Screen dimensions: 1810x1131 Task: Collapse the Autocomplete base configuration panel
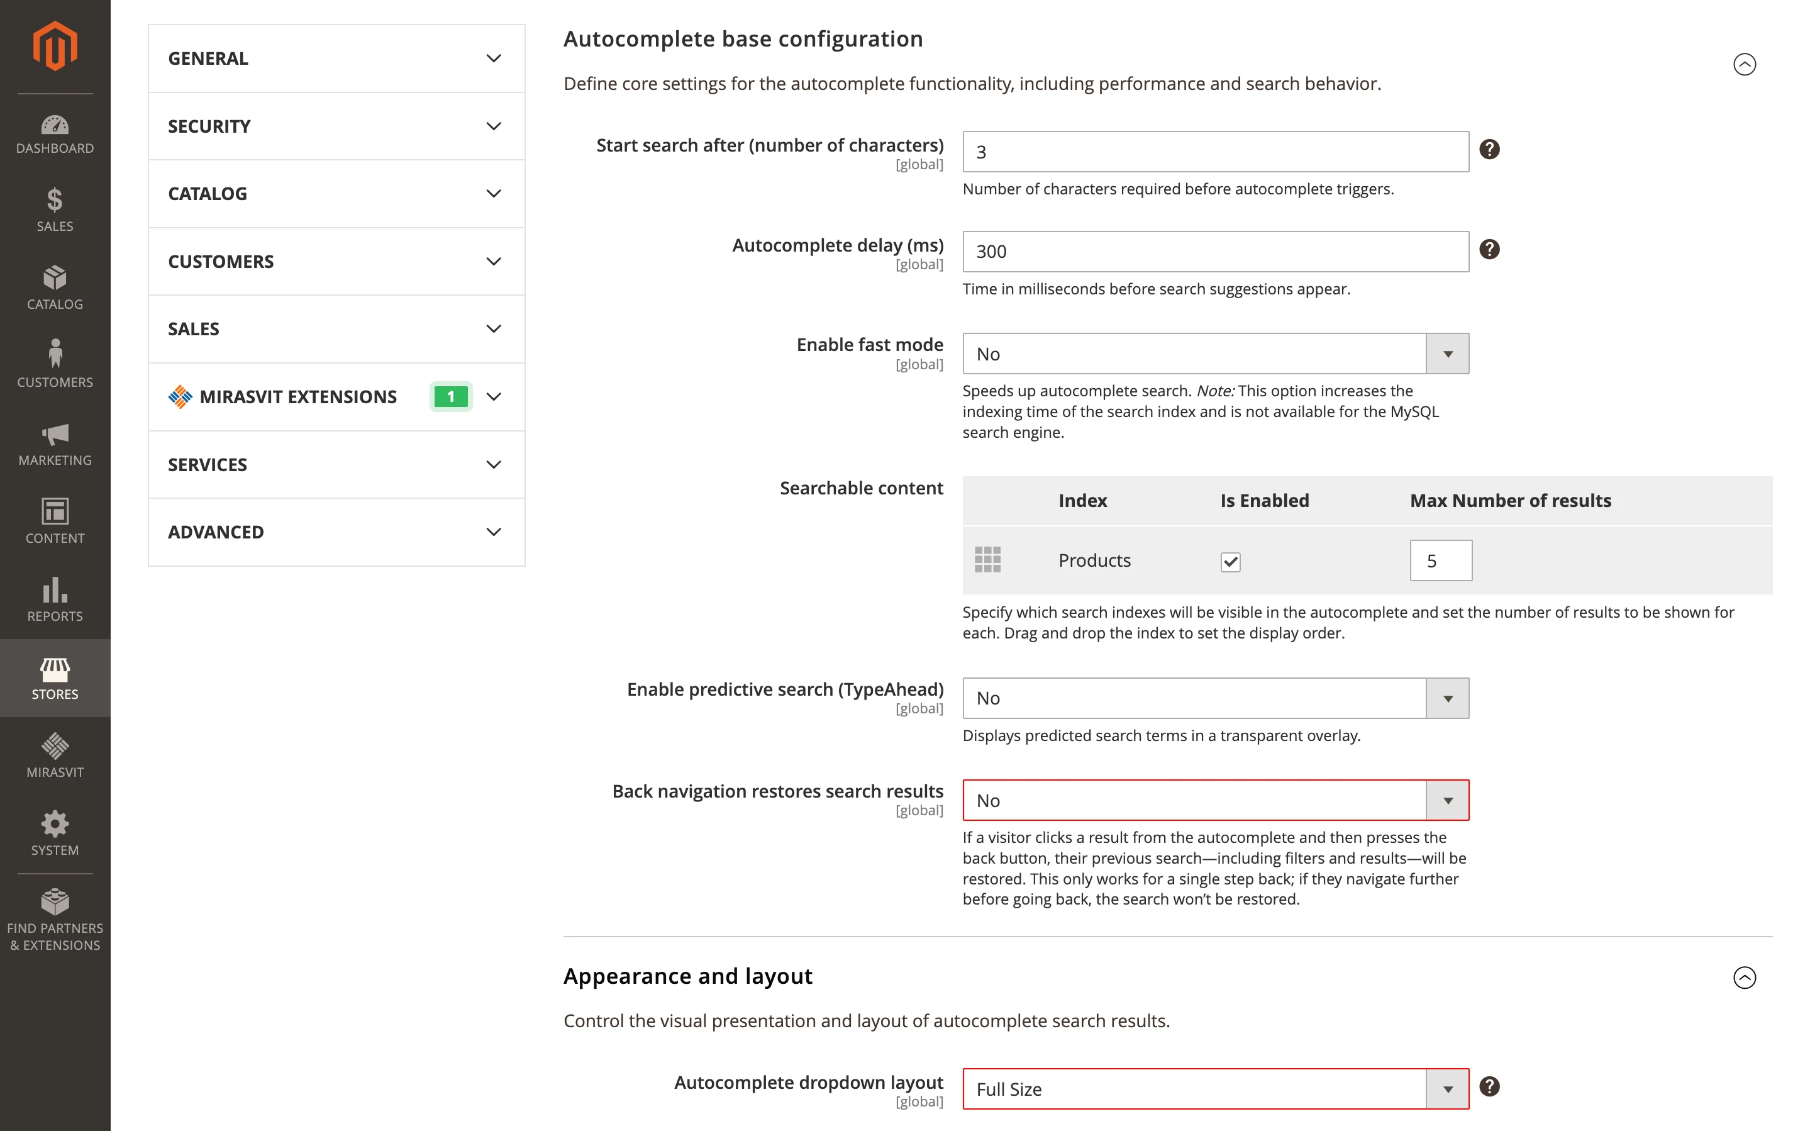point(1746,65)
